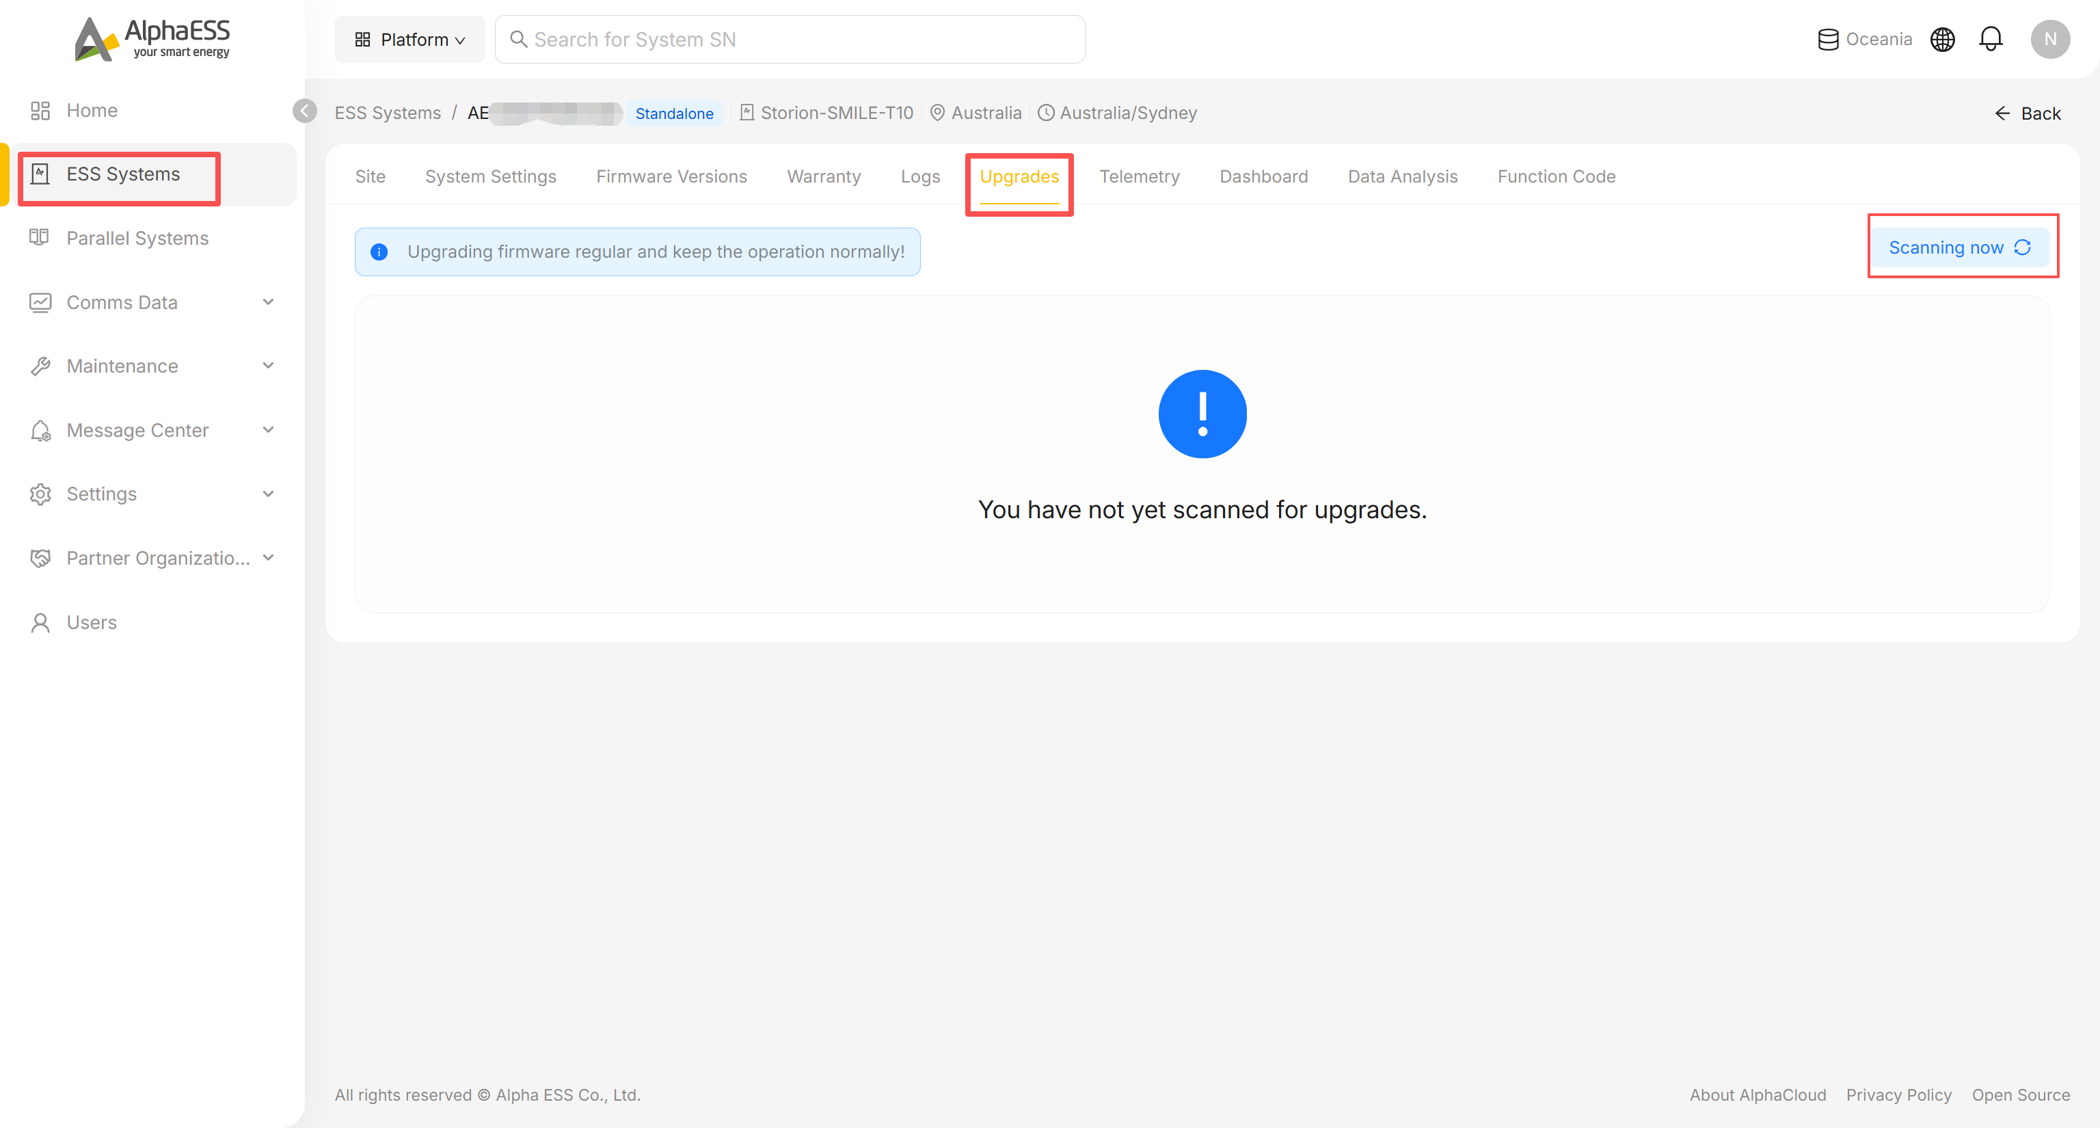Switch to the Data Analysis tab
The image size is (2100, 1128).
(1403, 177)
